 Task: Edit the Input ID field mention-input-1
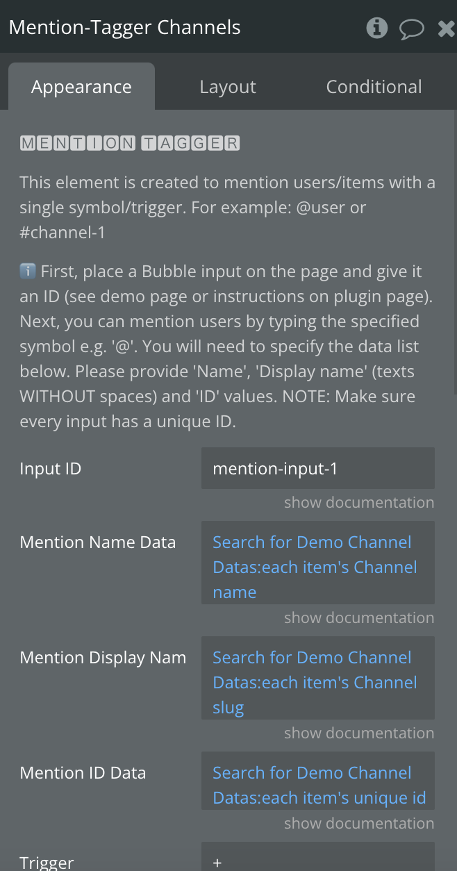(x=318, y=468)
